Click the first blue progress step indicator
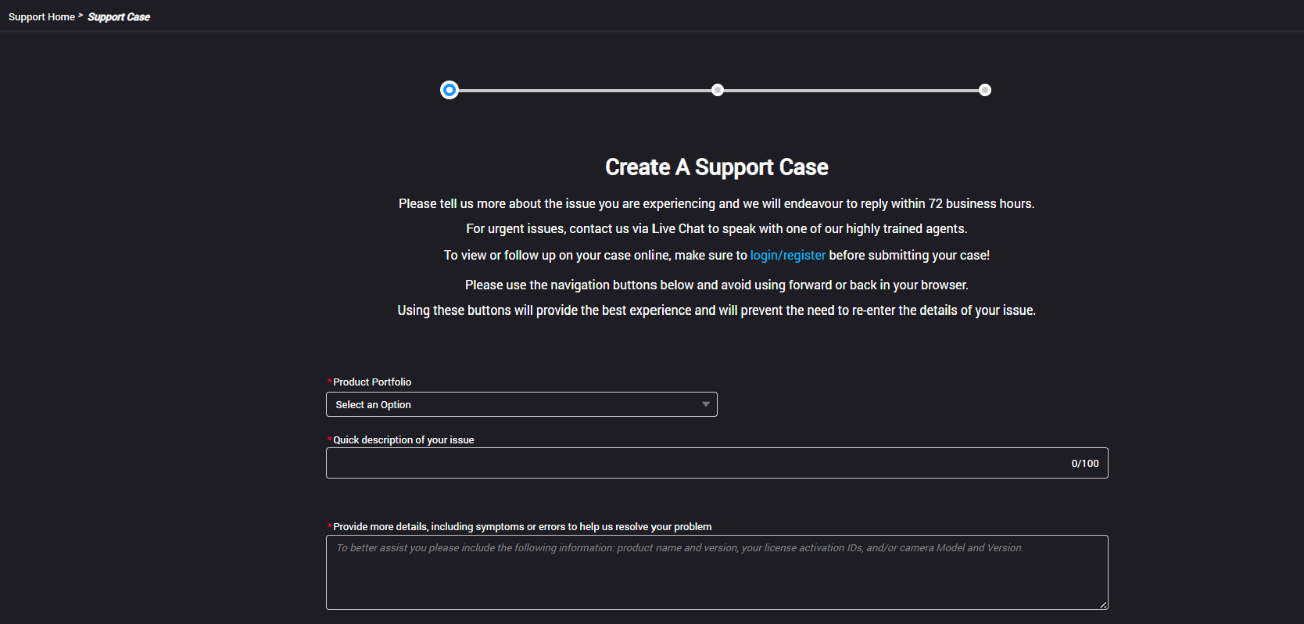 click(449, 89)
